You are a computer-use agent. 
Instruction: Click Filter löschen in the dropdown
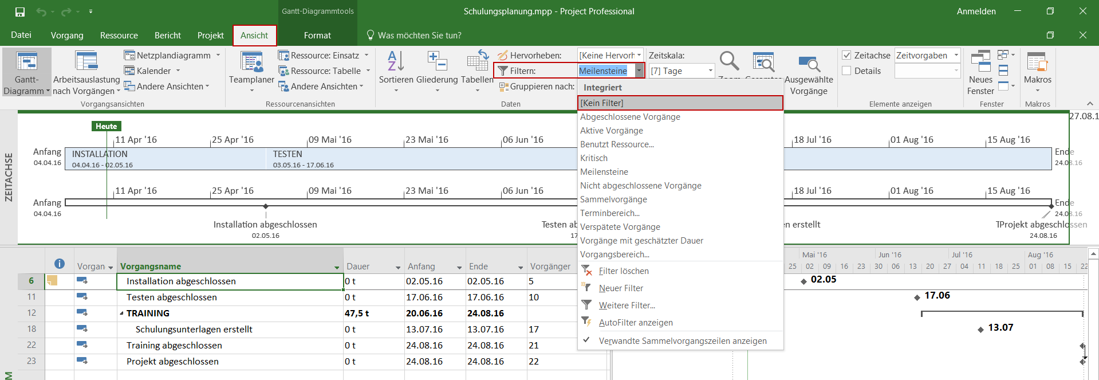coord(623,271)
